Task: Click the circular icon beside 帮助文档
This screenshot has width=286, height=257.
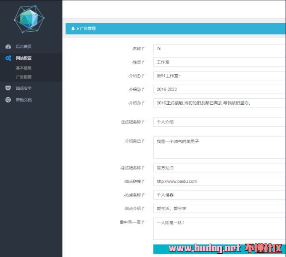Action: point(8,100)
